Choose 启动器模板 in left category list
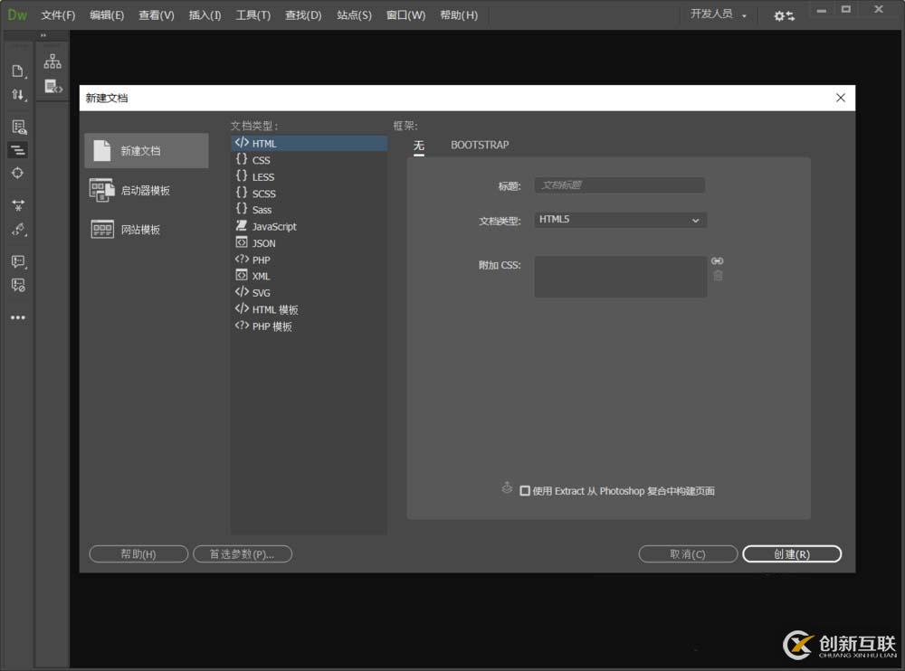Screen dimensions: 905x671 pos(145,191)
